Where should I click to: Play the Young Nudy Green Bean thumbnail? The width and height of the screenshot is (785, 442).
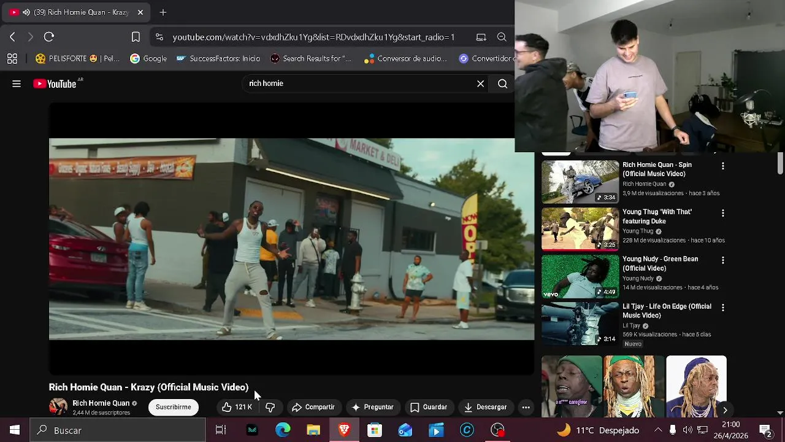coord(580,276)
